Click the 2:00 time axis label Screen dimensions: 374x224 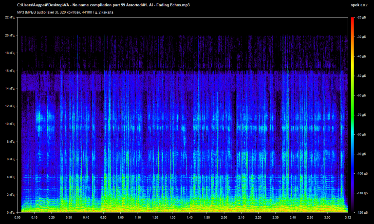tap(224, 218)
